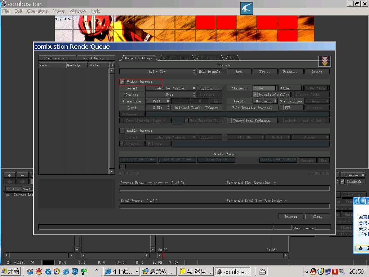Click the combustion app icon in title bar
The height and width of the screenshot is (277, 369).
4,4
